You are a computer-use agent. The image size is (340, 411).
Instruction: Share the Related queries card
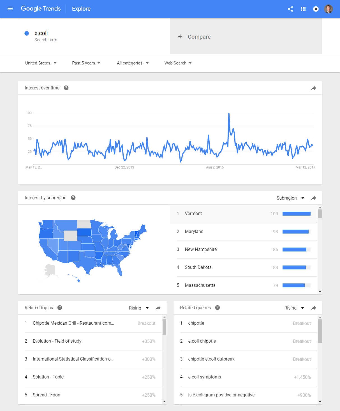click(314, 308)
